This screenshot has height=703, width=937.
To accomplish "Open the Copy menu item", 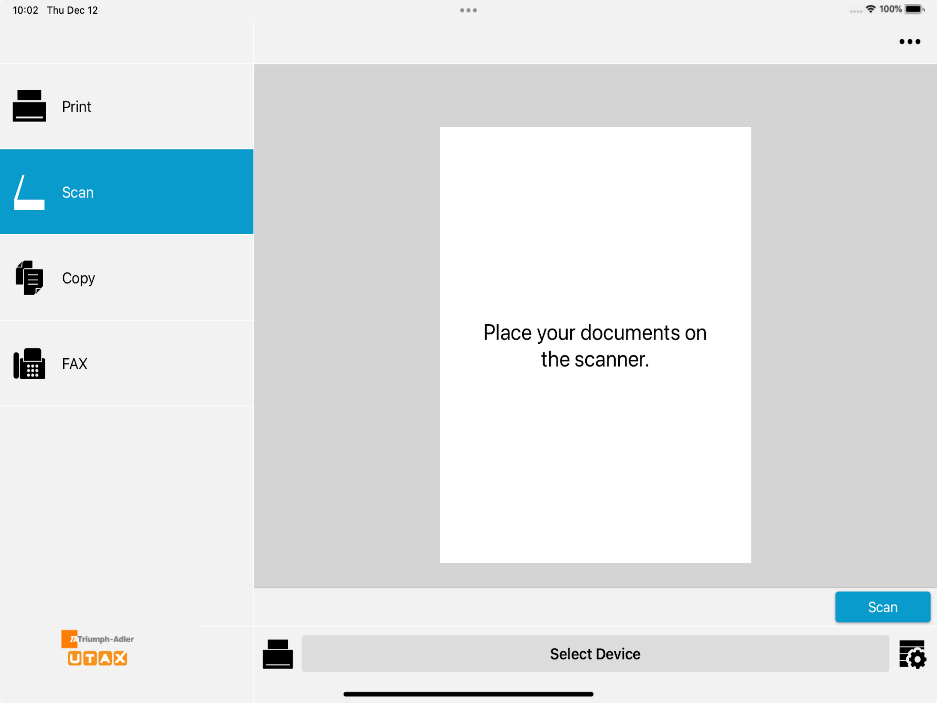I will 127,278.
